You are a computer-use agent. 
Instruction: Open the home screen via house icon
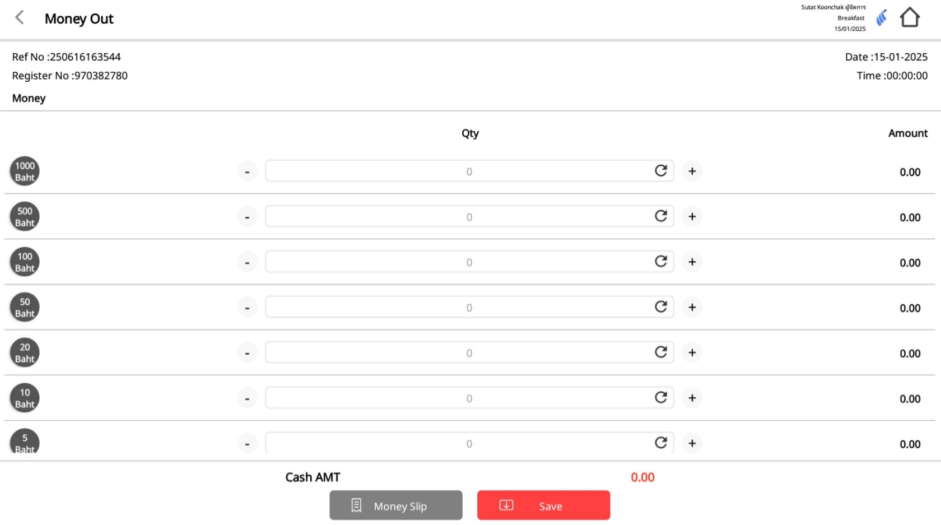pyautogui.click(x=910, y=18)
